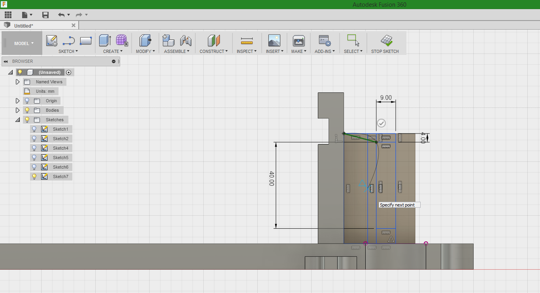Toggle visibility bulb of Unsaved component
Viewport: 540px width, 293px height.
(x=20, y=72)
